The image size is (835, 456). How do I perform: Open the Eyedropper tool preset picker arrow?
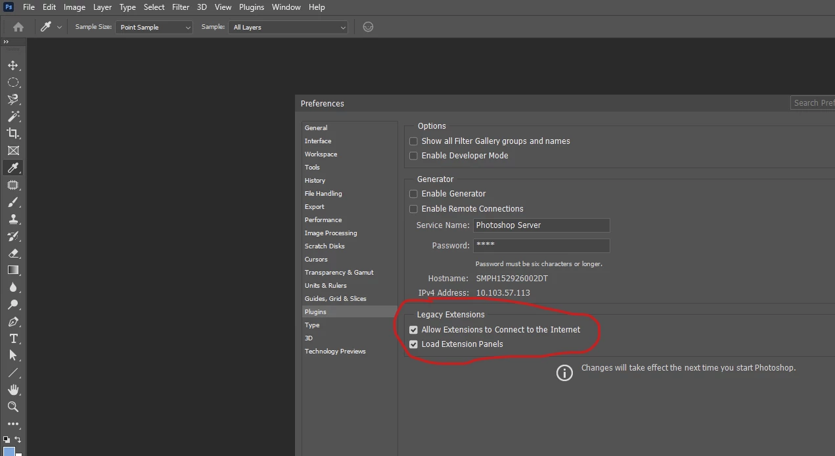click(60, 27)
